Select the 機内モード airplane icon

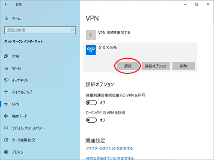pos(6,116)
